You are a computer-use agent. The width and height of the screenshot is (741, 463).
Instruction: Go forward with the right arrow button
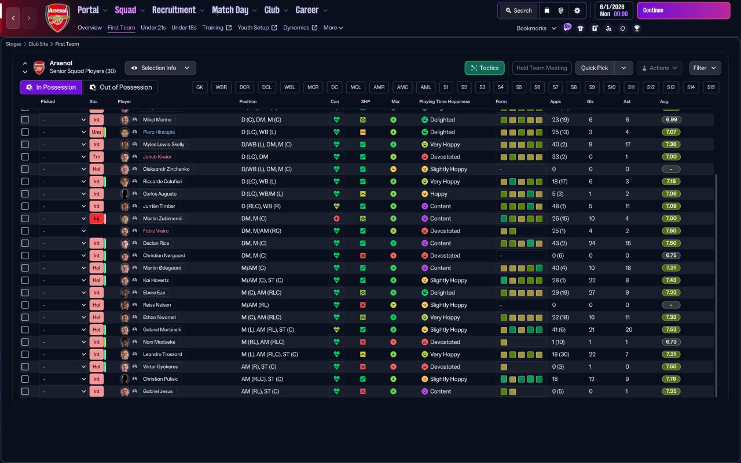tap(29, 18)
